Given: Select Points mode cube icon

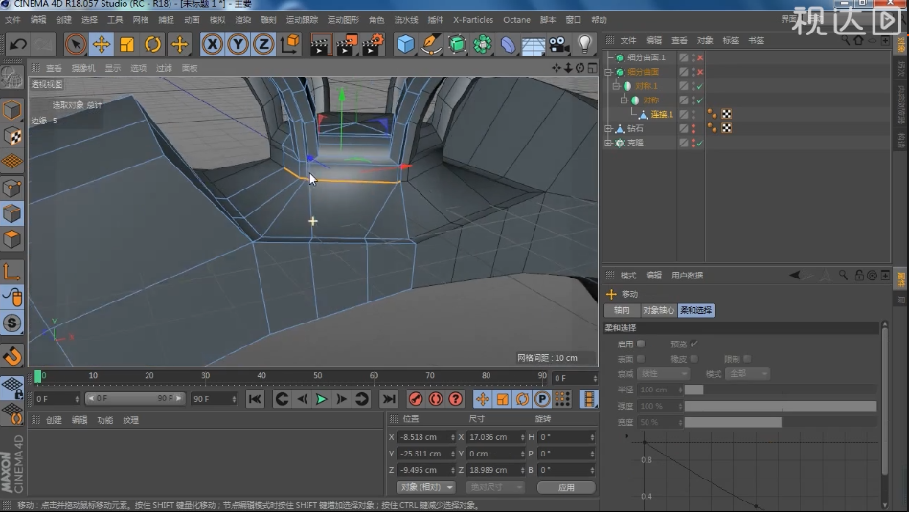Looking at the screenshot, I should [11, 188].
